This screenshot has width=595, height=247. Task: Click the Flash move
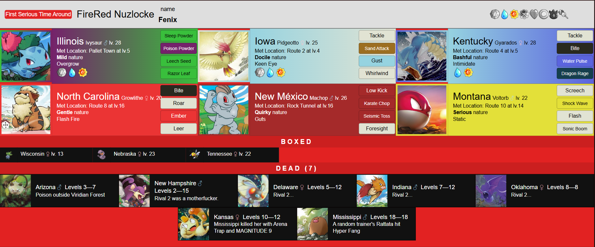[x=575, y=116]
